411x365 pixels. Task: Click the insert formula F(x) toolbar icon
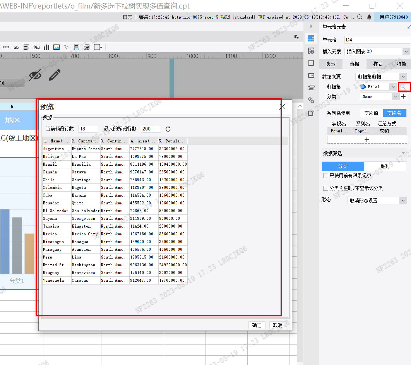[x=36, y=47]
